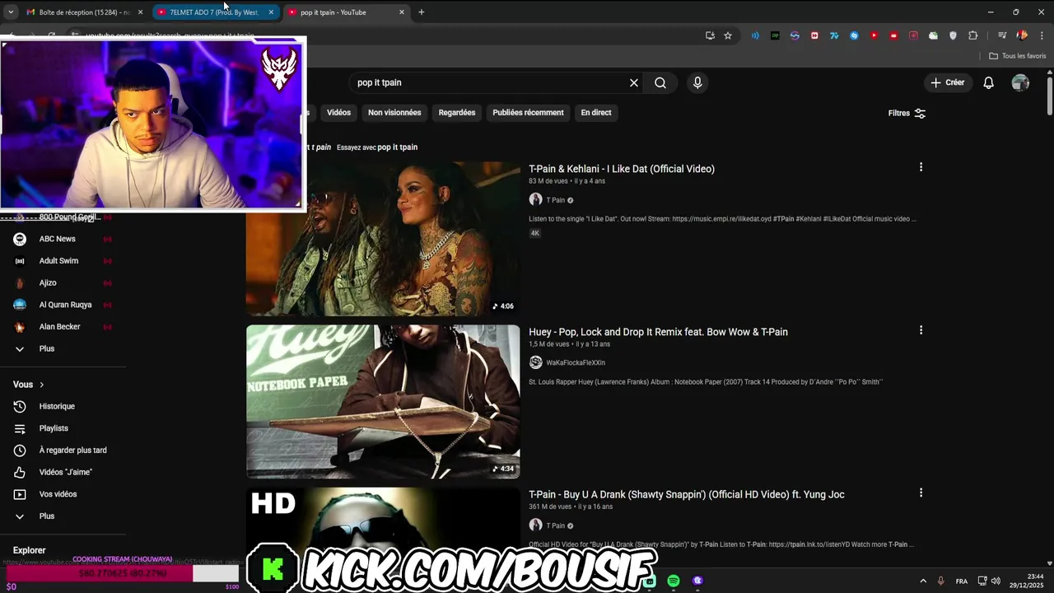Open the Chrome extensions puzzle icon

tap(972, 35)
